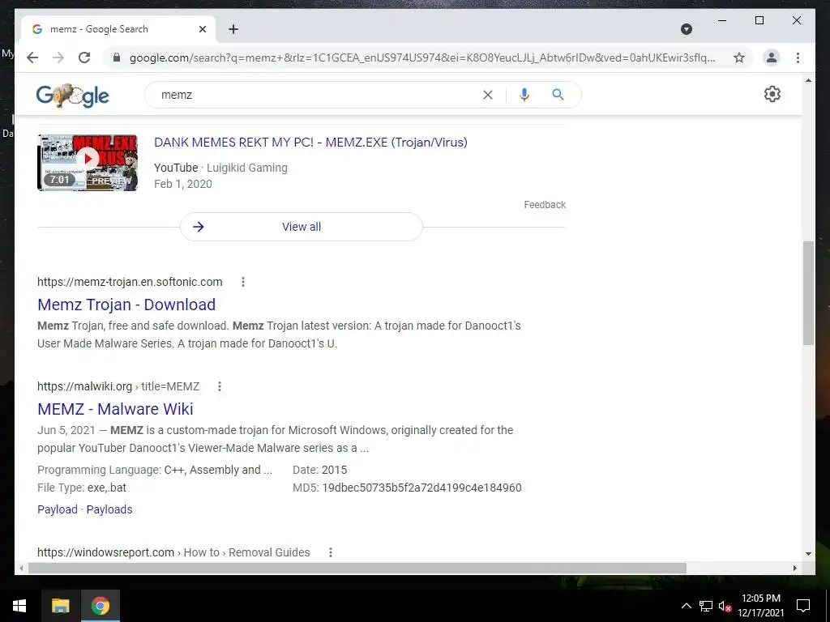Go to Google home via logo
The width and height of the screenshot is (830, 622).
[72, 96]
